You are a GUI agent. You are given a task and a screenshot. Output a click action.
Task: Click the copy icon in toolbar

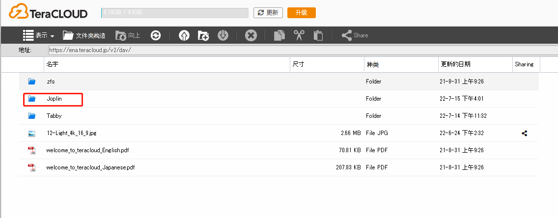coord(279,35)
